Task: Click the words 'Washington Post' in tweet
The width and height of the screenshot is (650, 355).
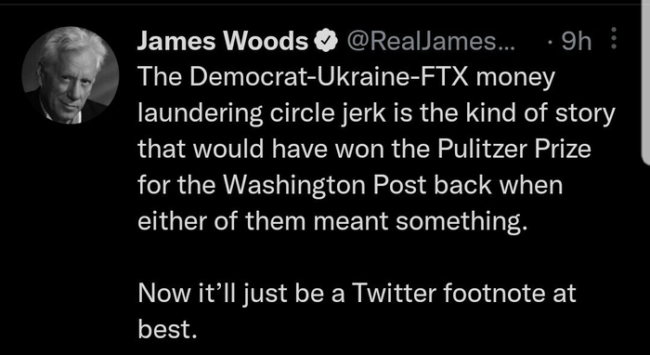Action: 325,185
